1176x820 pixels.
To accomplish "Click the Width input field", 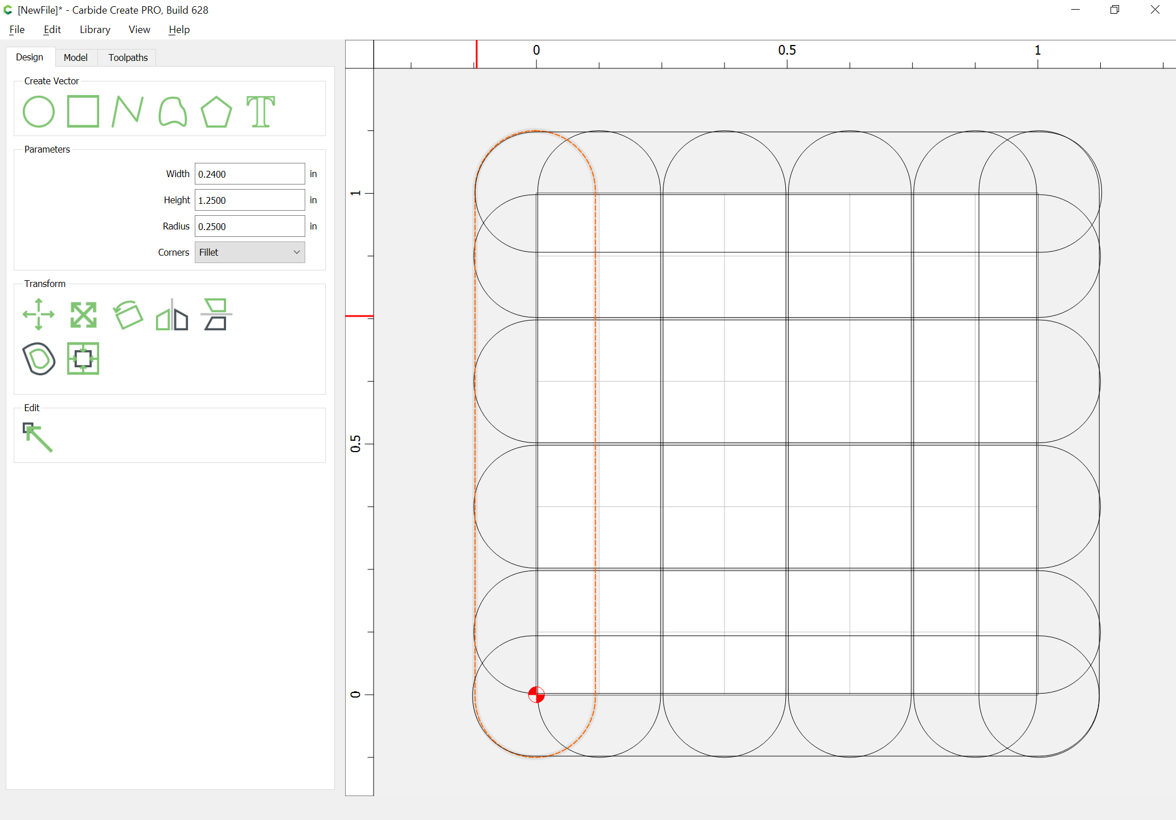I will [250, 174].
